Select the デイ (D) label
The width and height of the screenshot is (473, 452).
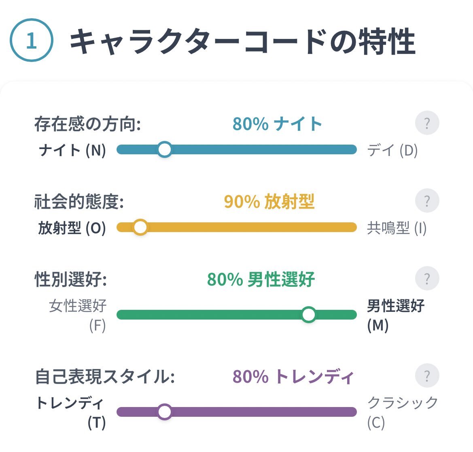pos(392,150)
